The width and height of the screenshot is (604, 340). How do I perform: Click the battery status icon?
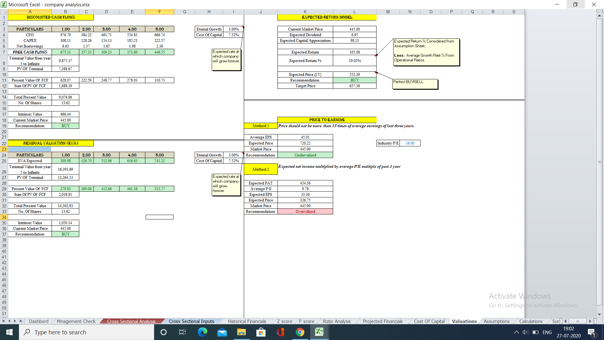coord(536,332)
